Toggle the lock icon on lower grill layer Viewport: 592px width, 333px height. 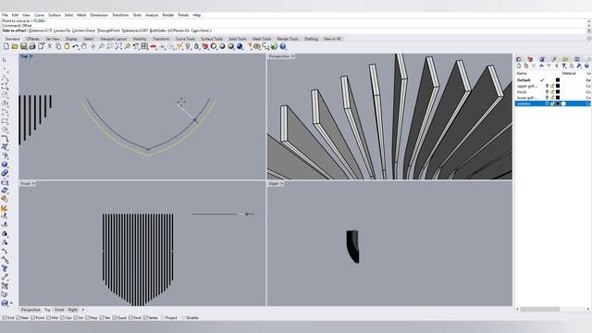[x=552, y=98]
